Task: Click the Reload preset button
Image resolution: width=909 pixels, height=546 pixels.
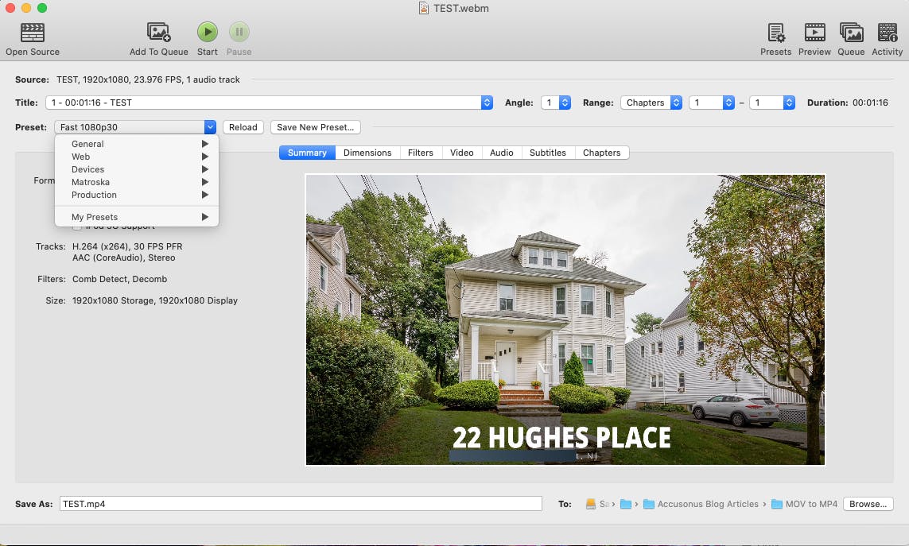Action: (x=243, y=127)
